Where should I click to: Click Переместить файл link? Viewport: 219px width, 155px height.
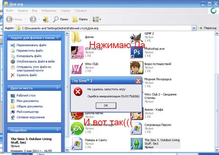point(30,51)
